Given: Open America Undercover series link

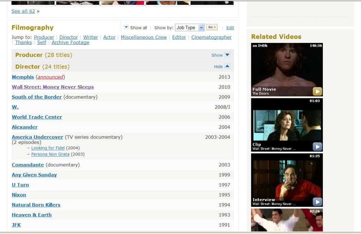Looking at the screenshot, I should (37, 137).
